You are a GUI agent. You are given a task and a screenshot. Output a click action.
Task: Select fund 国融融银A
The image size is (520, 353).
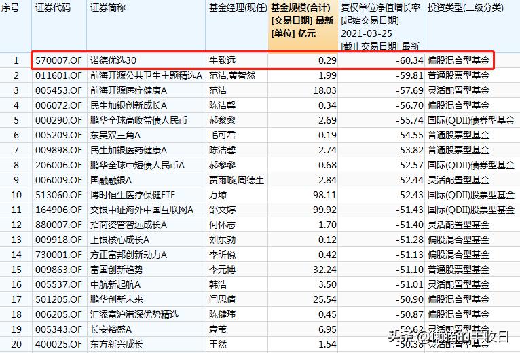click(111, 180)
